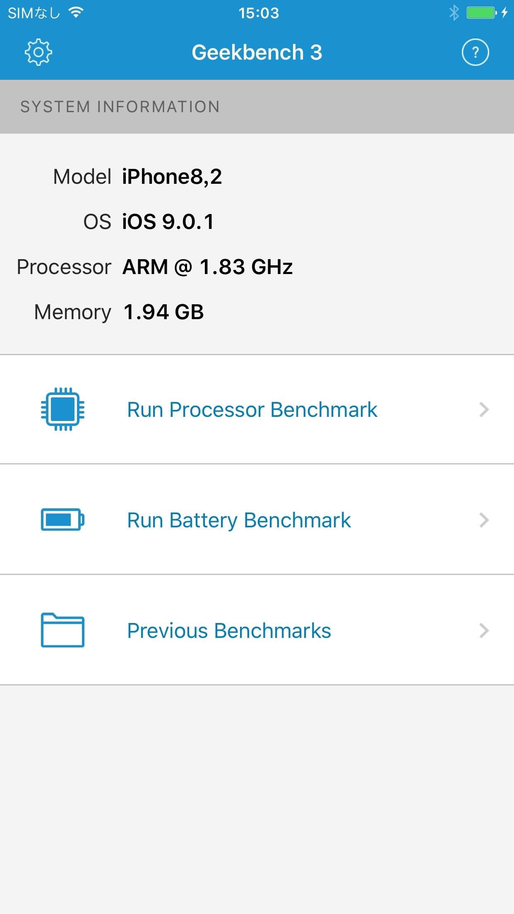
Task: Select Run Processor Benchmark
Action: 252,410
